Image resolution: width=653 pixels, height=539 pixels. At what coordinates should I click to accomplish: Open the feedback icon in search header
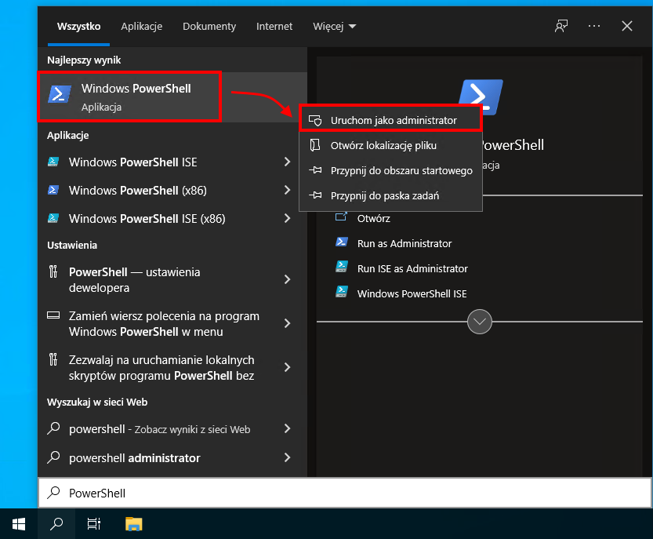tap(561, 26)
